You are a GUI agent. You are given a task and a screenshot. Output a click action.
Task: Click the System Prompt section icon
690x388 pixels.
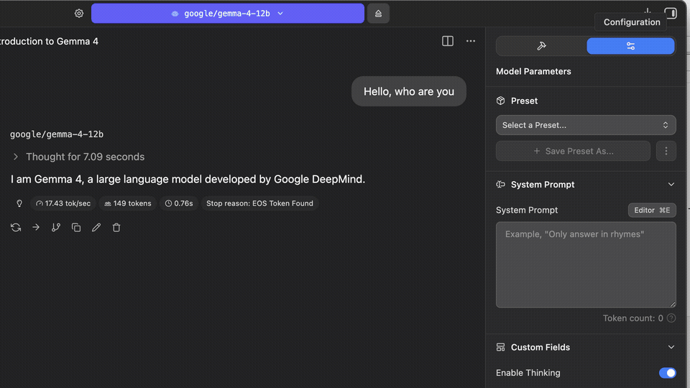500,185
